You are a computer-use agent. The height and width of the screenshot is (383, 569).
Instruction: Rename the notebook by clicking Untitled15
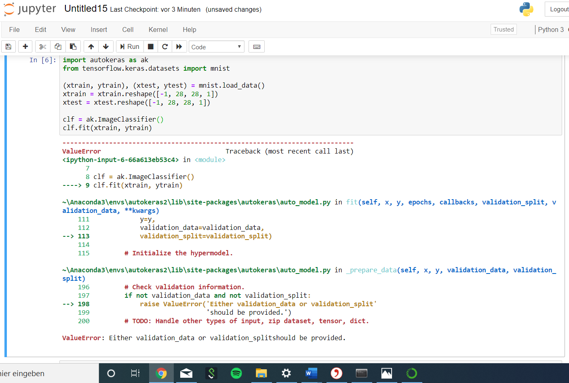[86, 8]
